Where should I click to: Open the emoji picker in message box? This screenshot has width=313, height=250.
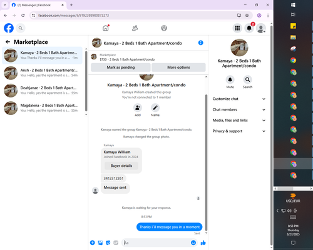tap(193, 242)
